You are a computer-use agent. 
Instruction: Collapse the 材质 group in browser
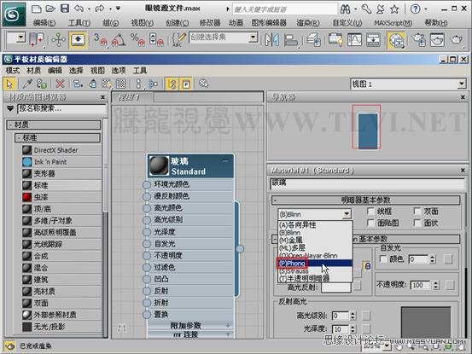click(54, 125)
